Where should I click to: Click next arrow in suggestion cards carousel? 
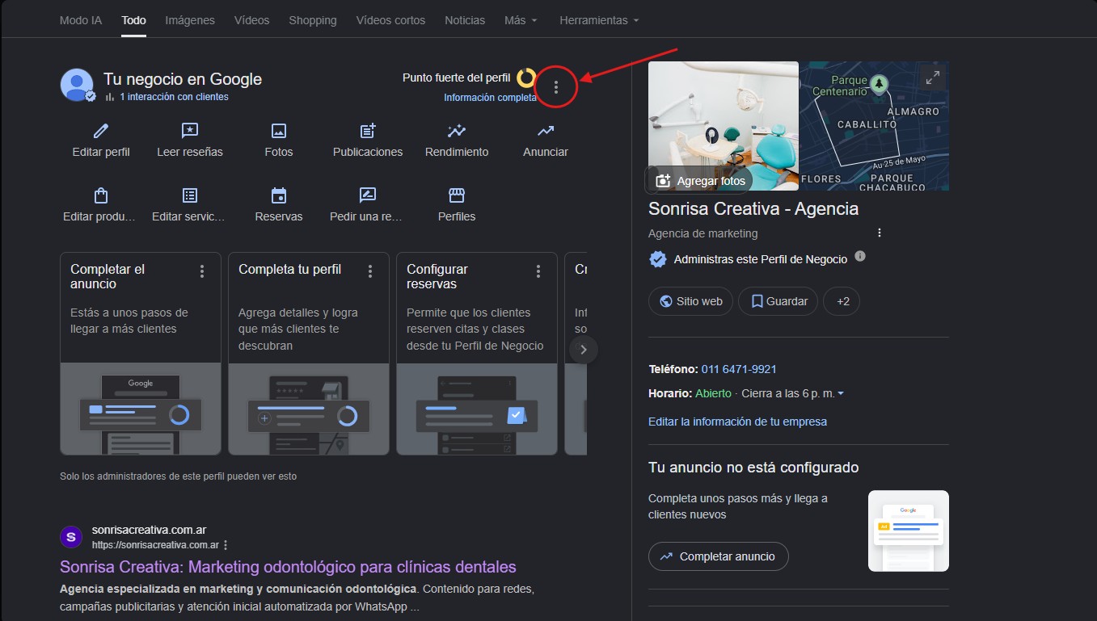(584, 350)
